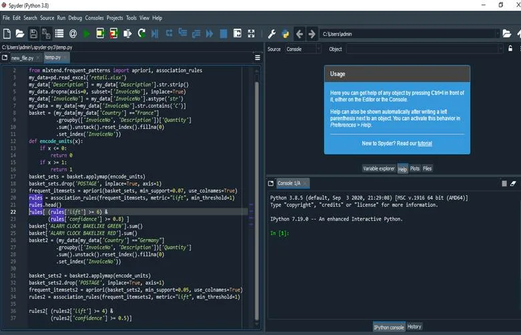
Task: Open the Source menu
Action: tap(47, 18)
